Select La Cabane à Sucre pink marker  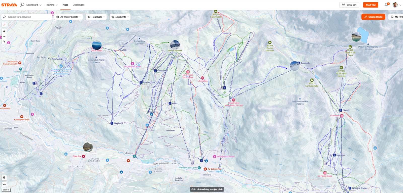point(132,64)
